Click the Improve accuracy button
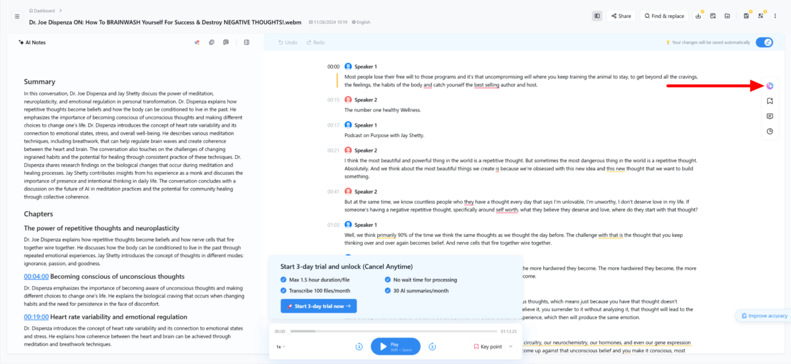The width and height of the screenshot is (791, 364). pyautogui.click(x=765, y=316)
